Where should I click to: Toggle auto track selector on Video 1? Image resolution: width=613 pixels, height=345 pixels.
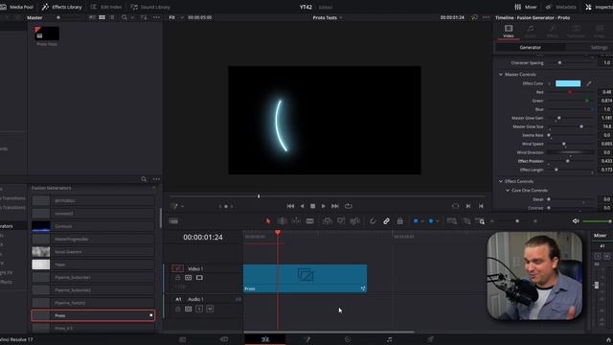(189, 278)
